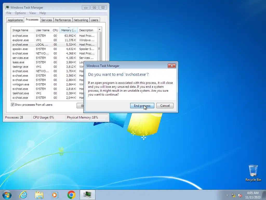Select svchost.exe using 2,044 K memory
The image size is (266, 200).
click(48, 98)
